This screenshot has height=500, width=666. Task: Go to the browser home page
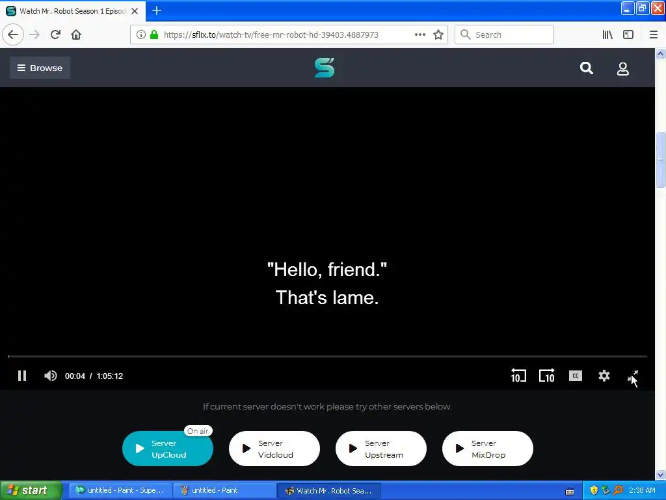click(76, 35)
